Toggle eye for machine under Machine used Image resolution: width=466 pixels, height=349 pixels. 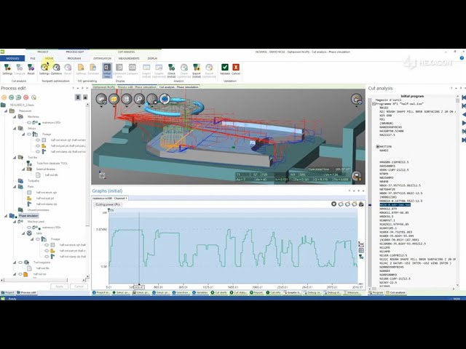[x=29, y=228]
